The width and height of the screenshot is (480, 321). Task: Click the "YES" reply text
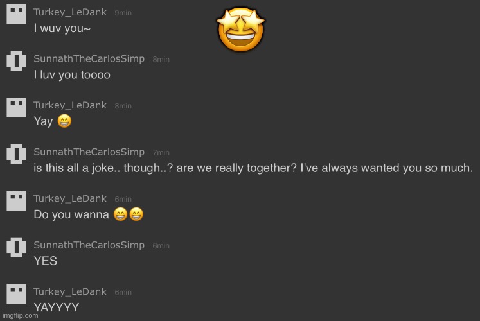tap(46, 261)
